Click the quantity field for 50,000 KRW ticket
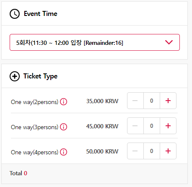The width and height of the screenshot is (192, 187). click(x=152, y=151)
